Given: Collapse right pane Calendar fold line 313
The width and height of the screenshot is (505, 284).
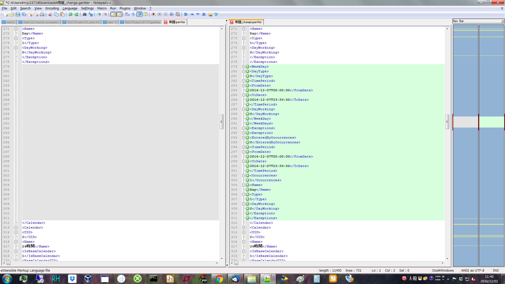Looking at the screenshot, I should click(244, 227).
